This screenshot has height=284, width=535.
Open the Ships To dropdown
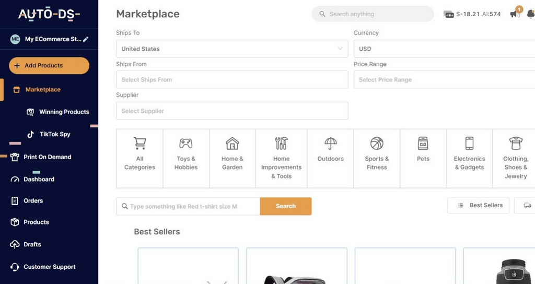(x=232, y=49)
